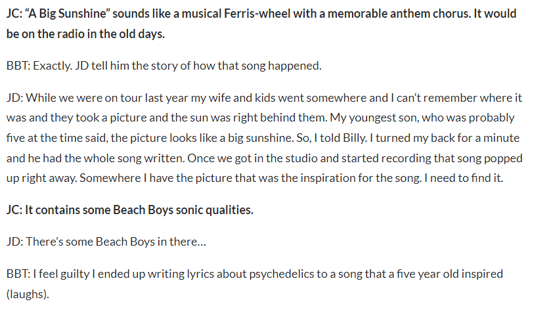Viewport: 551px width, 310px height.
Task: Click the "(laughs)." text at the bottom
Action: point(28,294)
